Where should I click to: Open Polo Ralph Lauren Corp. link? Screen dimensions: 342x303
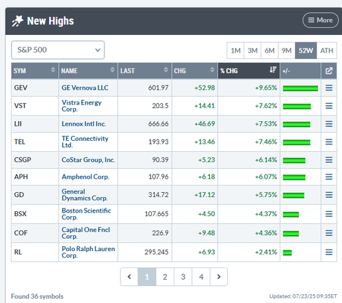click(x=88, y=252)
